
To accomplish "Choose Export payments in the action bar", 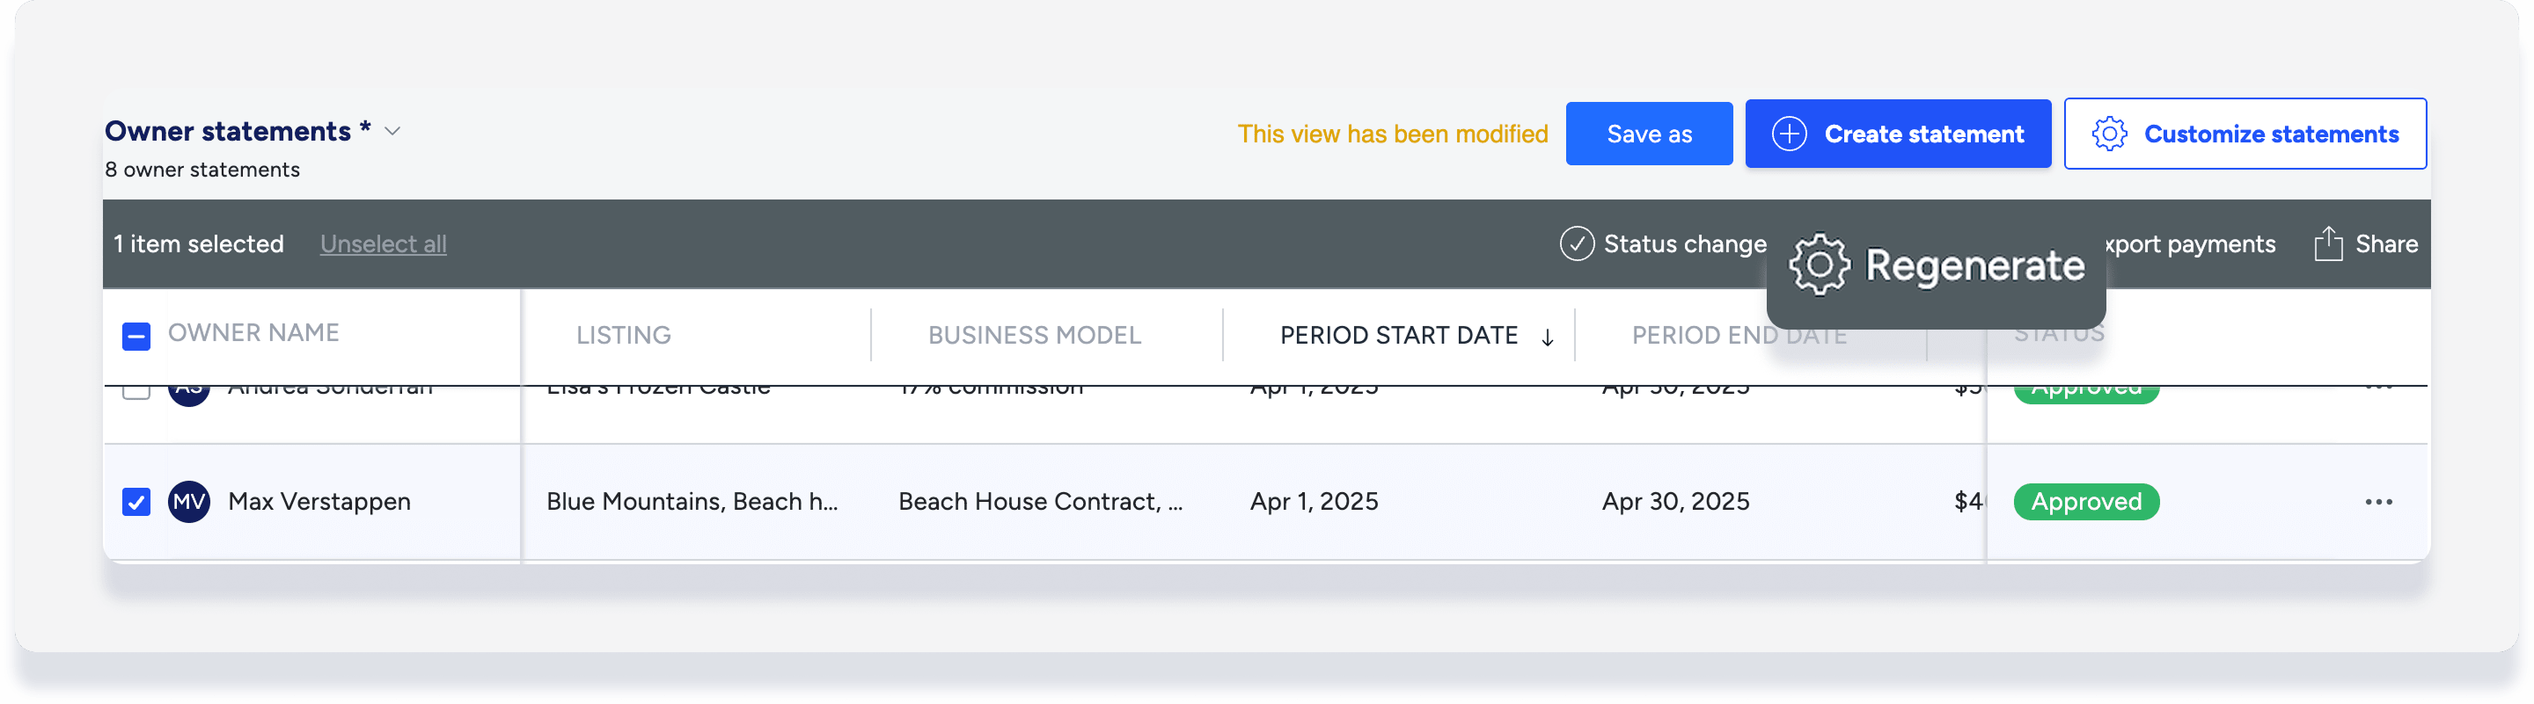I will [2192, 243].
